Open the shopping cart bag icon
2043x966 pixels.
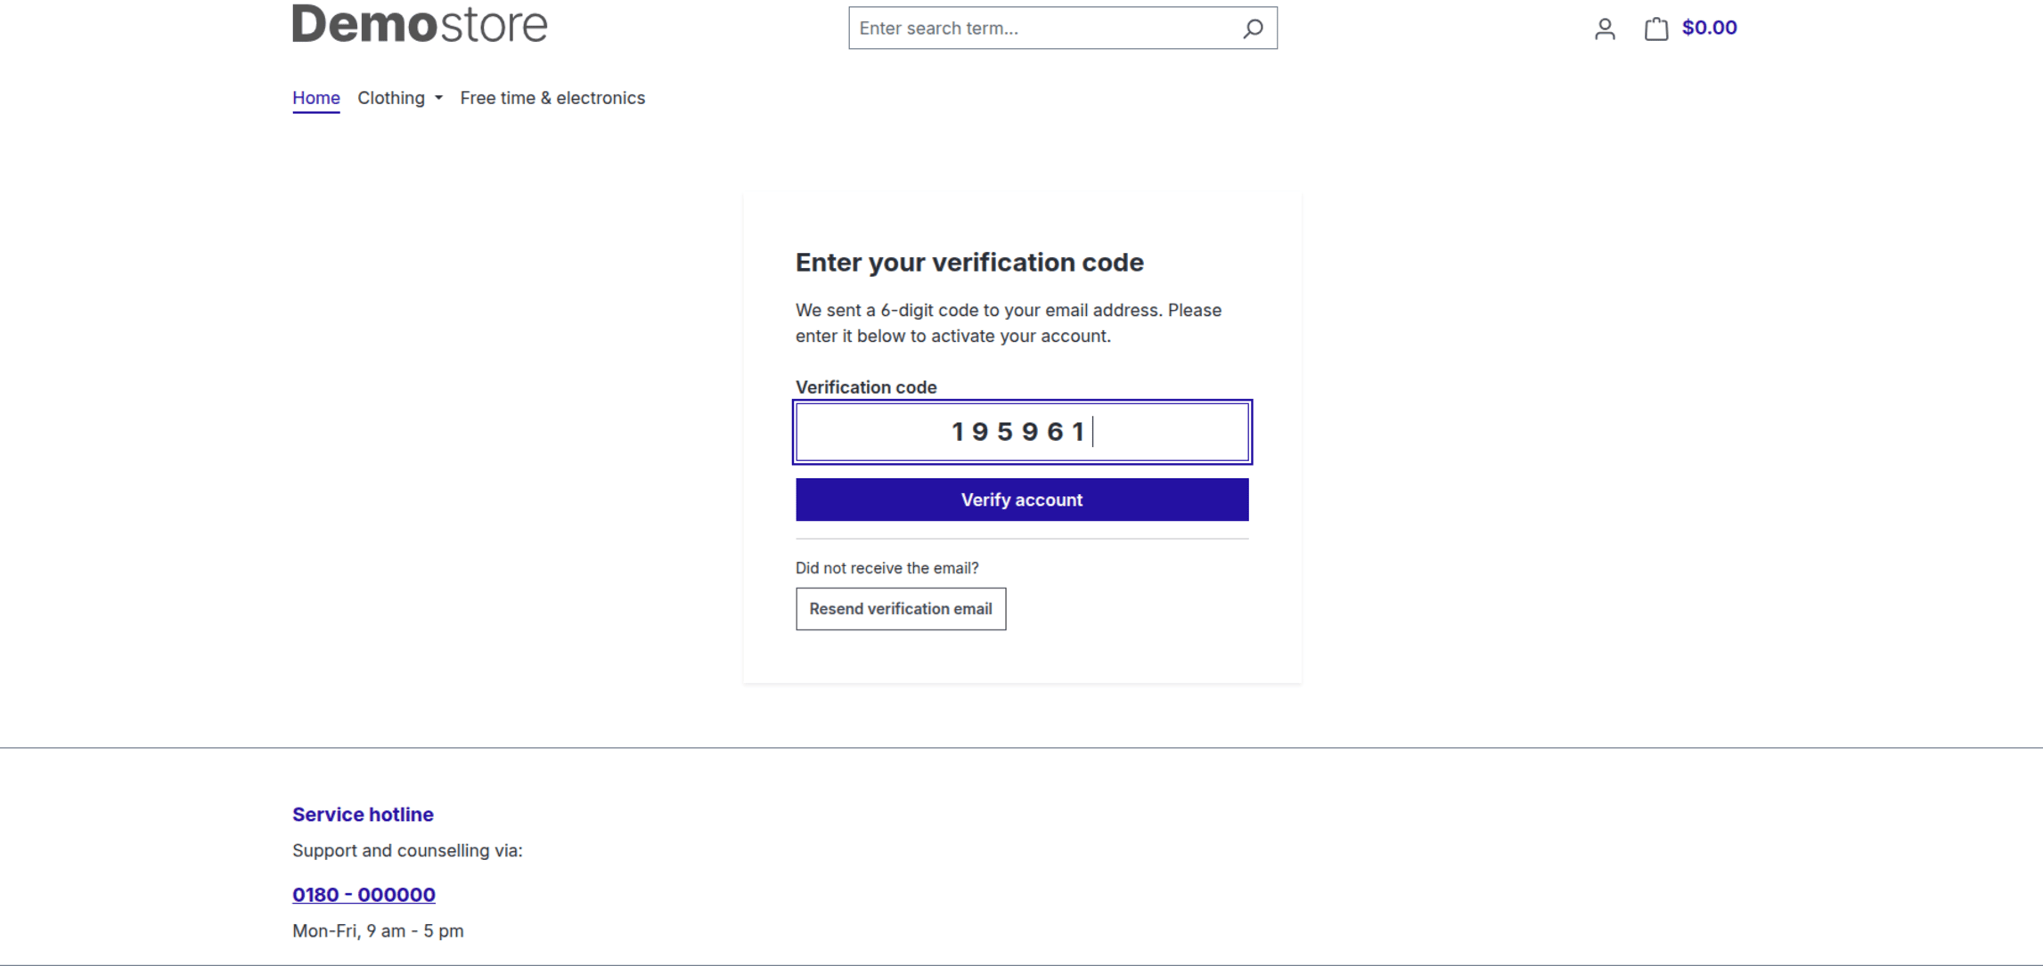pyautogui.click(x=1655, y=28)
